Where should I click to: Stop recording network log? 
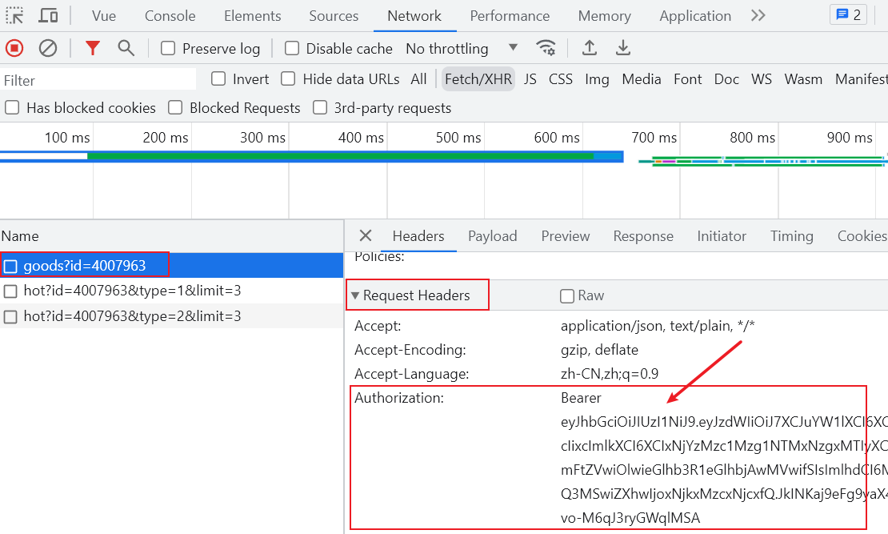tap(14, 48)
